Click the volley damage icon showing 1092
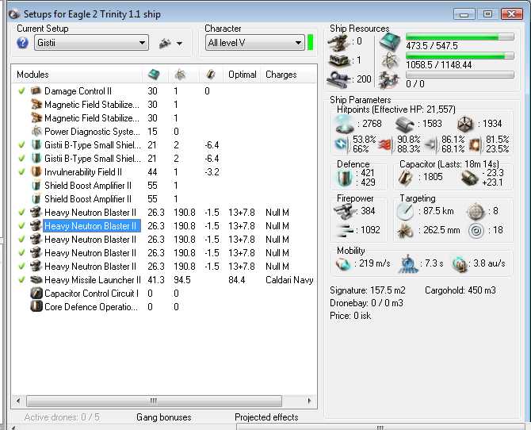The image size is (531, 430). click(x=346, y=231)
